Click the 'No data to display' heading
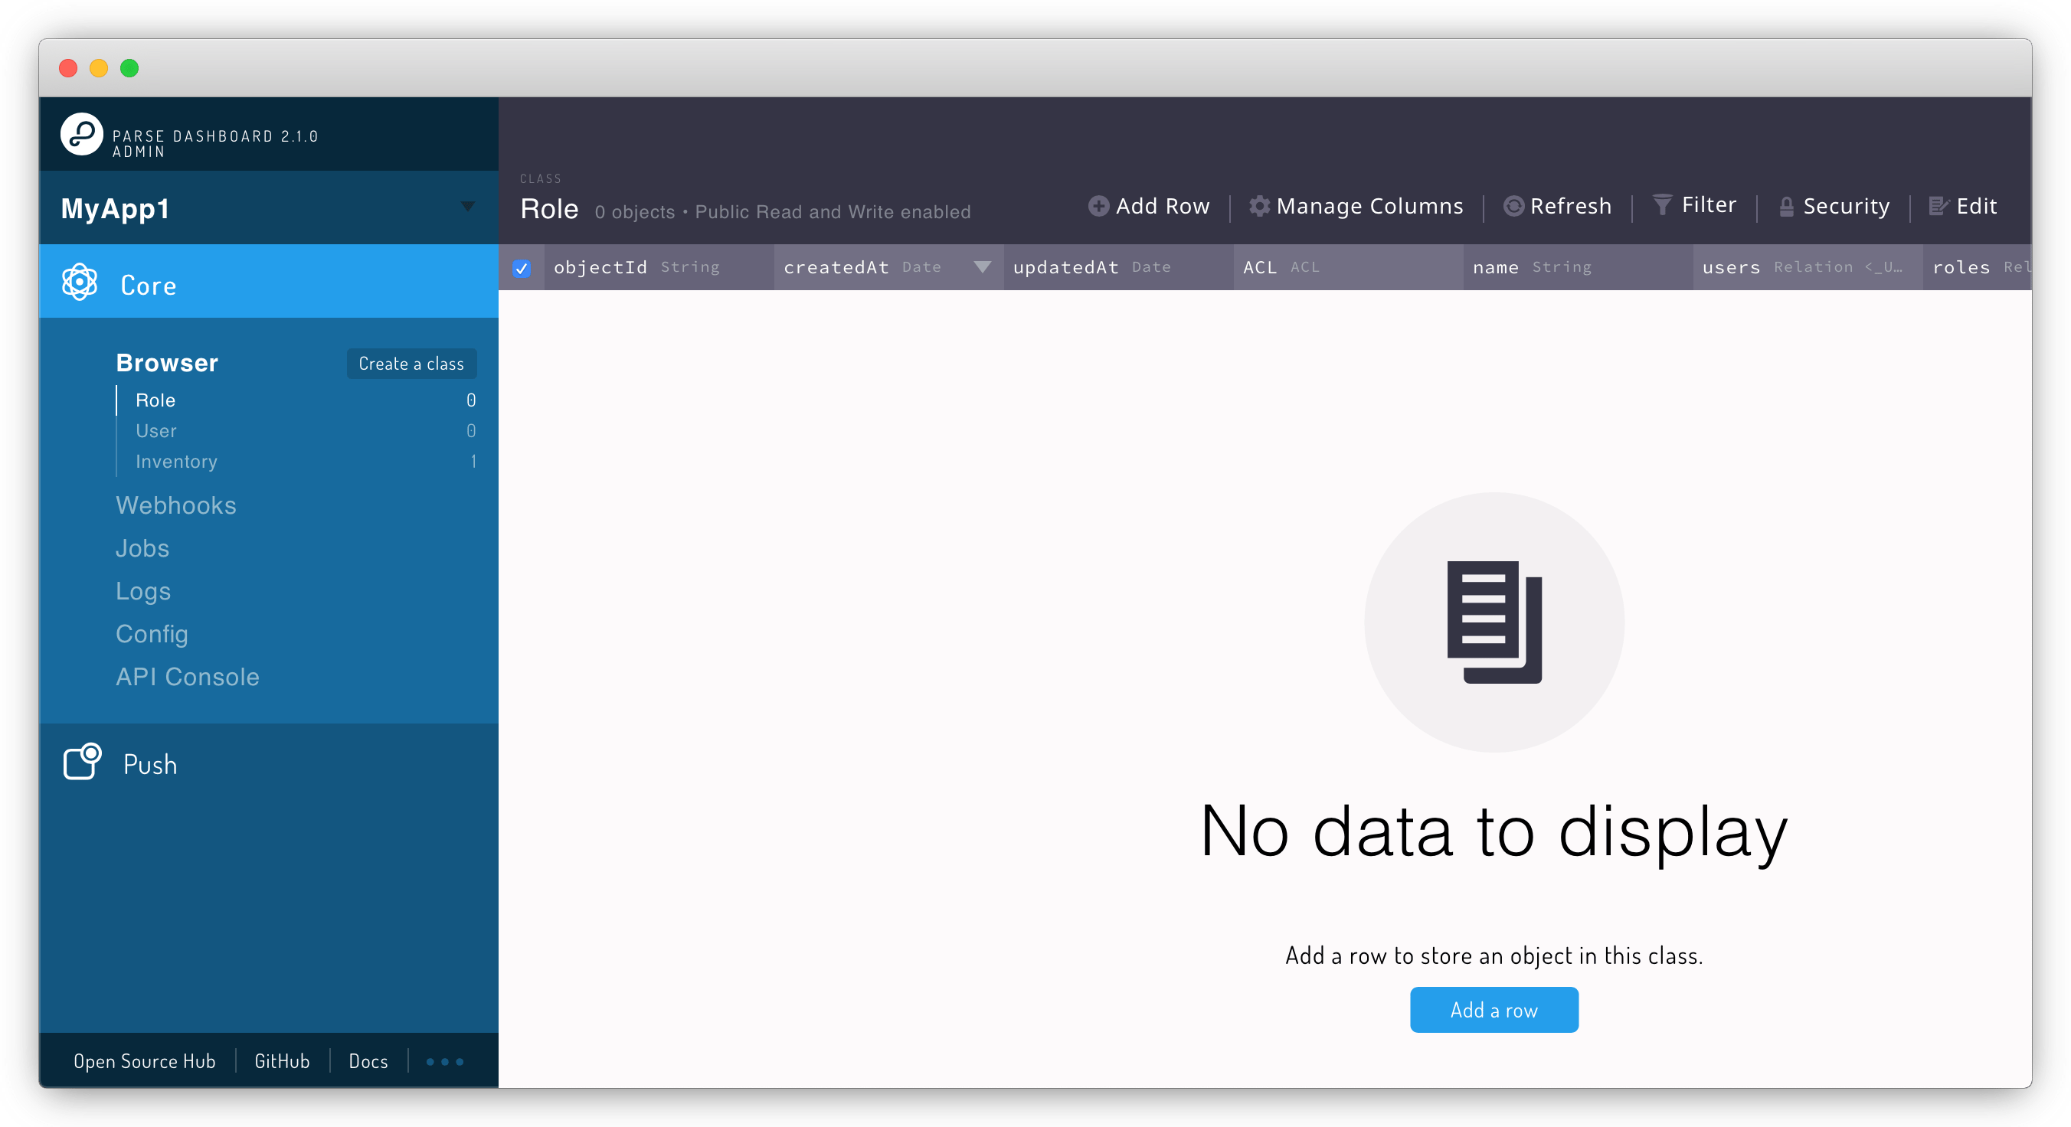 pyautogui.click(x=1494, y=832)
